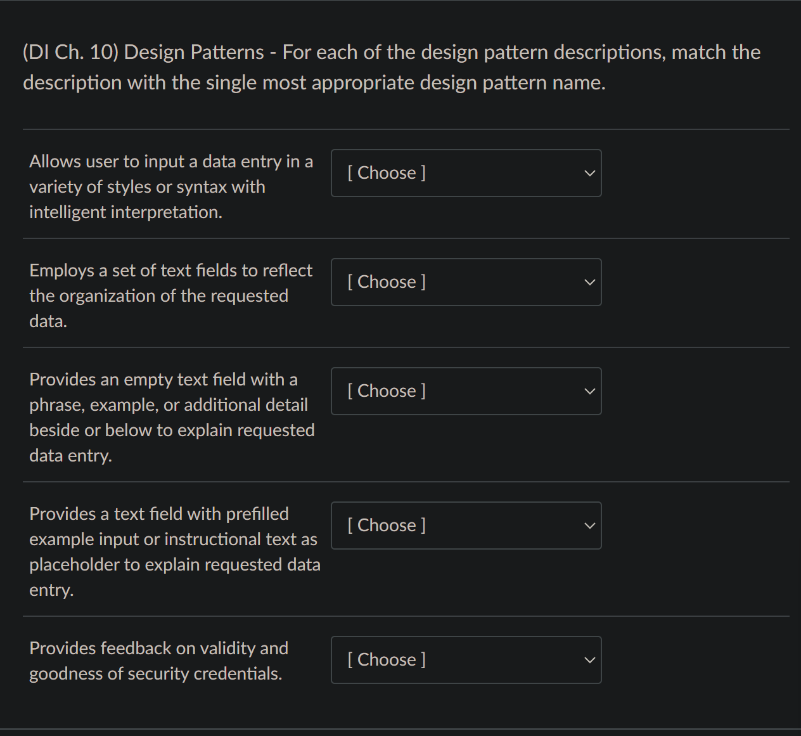Click '[ Choose ]' label in third dropdown
The width and height of the screenshot is (801, 736).
click(x=387, y=391)
